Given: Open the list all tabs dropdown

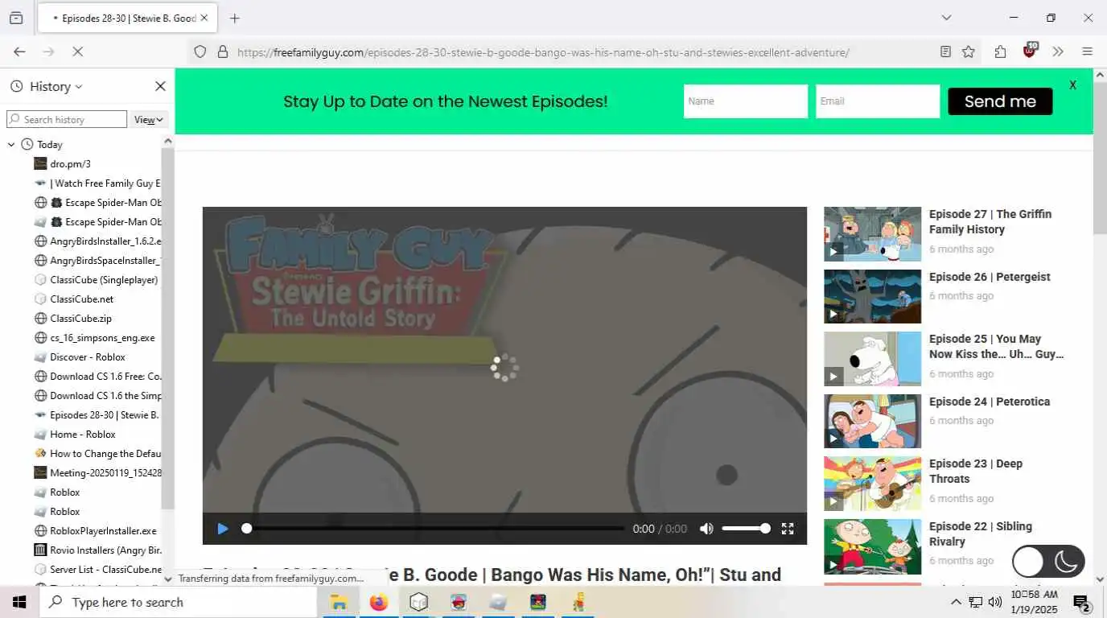Looking at the screenshot, I should tap(946, 18).
